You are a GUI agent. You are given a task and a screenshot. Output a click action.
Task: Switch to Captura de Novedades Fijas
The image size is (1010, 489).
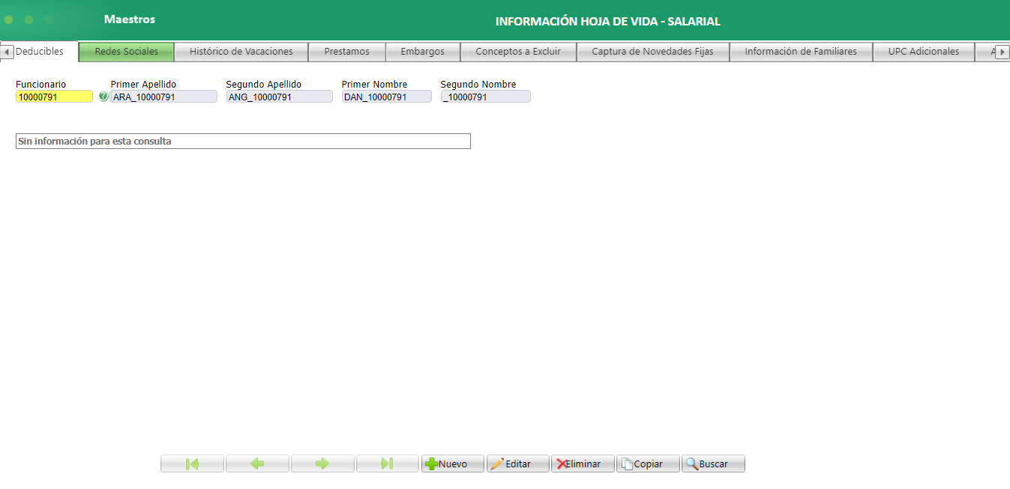click(652, 51)
